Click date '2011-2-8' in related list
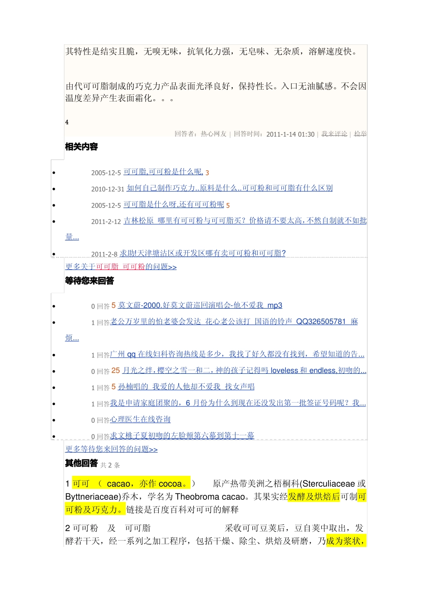The height and width of the screenshot is (609, 431). [104, 254]
